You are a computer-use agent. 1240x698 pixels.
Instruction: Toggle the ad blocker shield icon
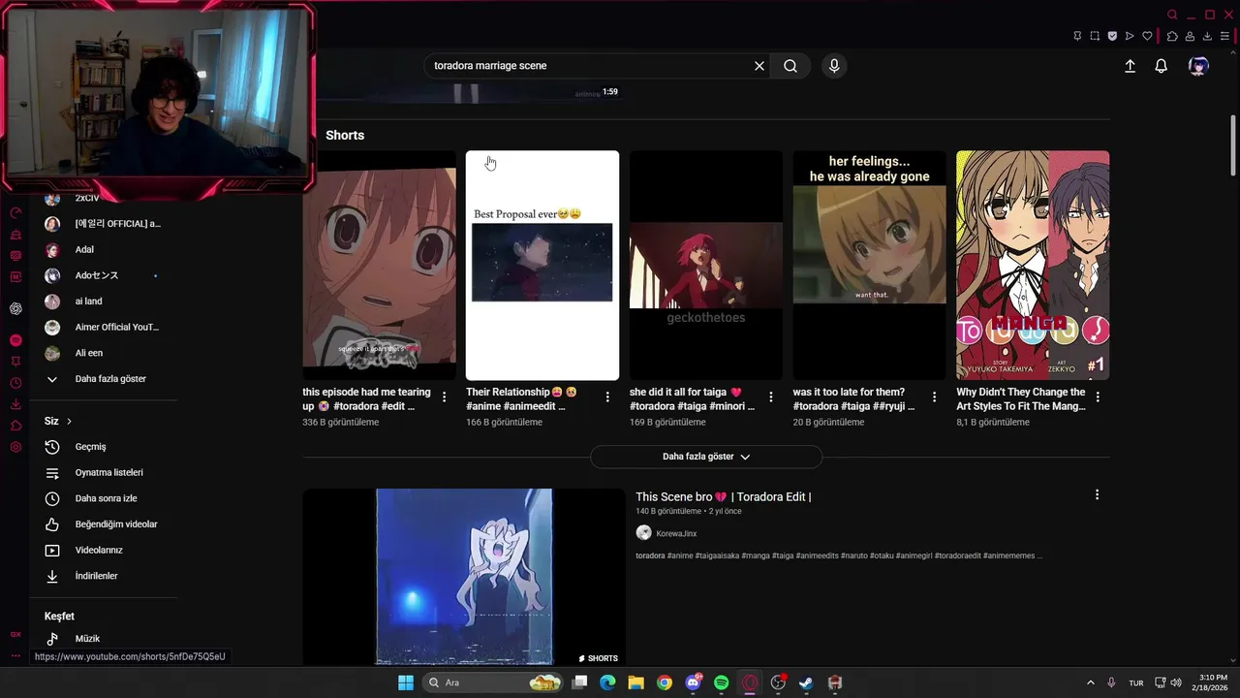[1112, 36]
